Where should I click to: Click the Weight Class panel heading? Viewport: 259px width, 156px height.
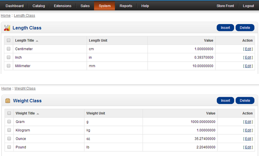(27, 101)
